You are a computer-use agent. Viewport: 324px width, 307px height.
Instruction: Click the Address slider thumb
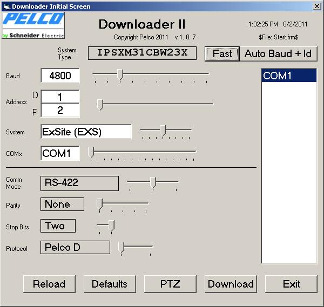tap(100, 105)
